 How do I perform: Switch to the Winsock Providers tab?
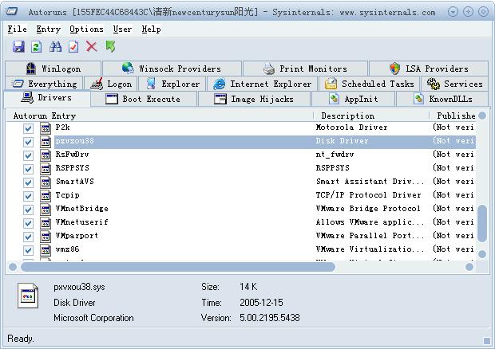[x=172, y=69]
